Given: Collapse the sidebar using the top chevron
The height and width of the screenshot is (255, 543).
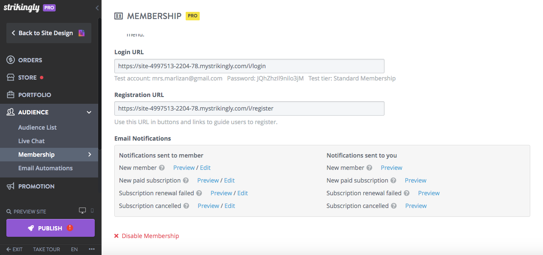Looking at the screenshot, I should point(96,8).
